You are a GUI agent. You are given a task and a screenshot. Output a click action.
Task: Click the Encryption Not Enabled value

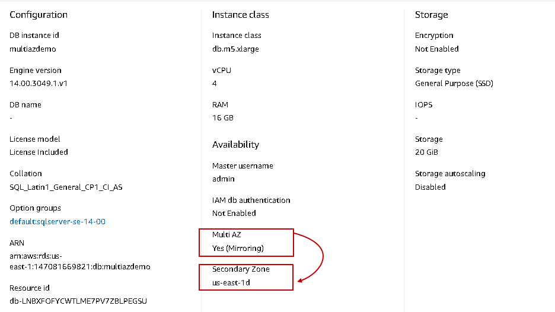point(436,49)
